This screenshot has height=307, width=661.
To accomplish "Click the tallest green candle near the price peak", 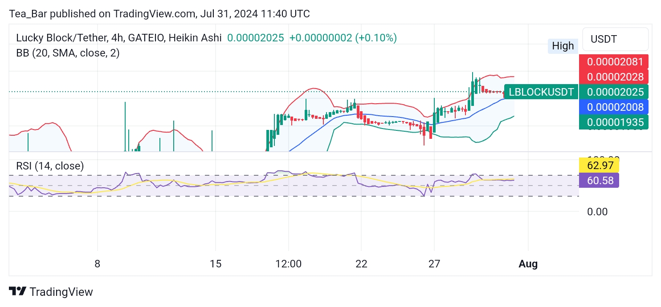I will (x=472, y=89).
